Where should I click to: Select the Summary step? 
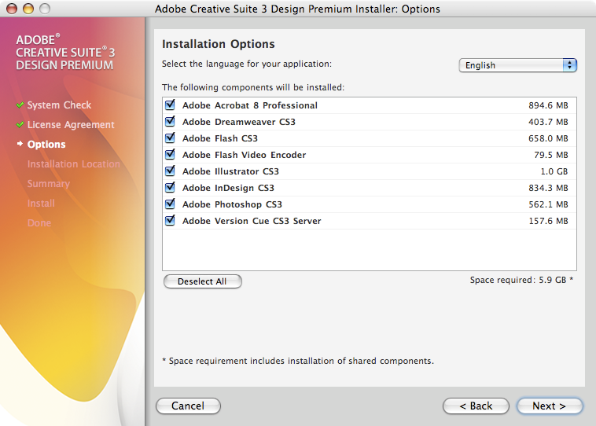[x=49, y=184]
